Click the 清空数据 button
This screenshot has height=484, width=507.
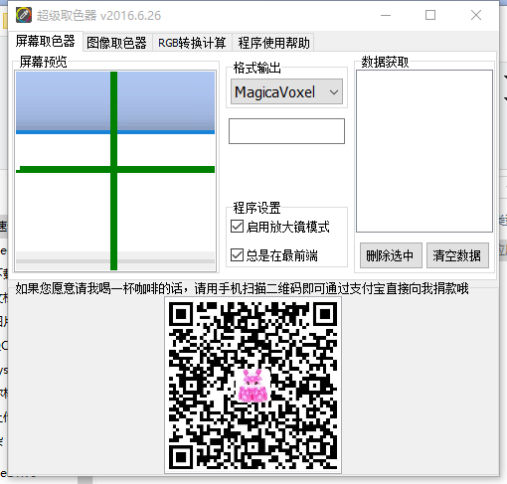pos(457,255)
